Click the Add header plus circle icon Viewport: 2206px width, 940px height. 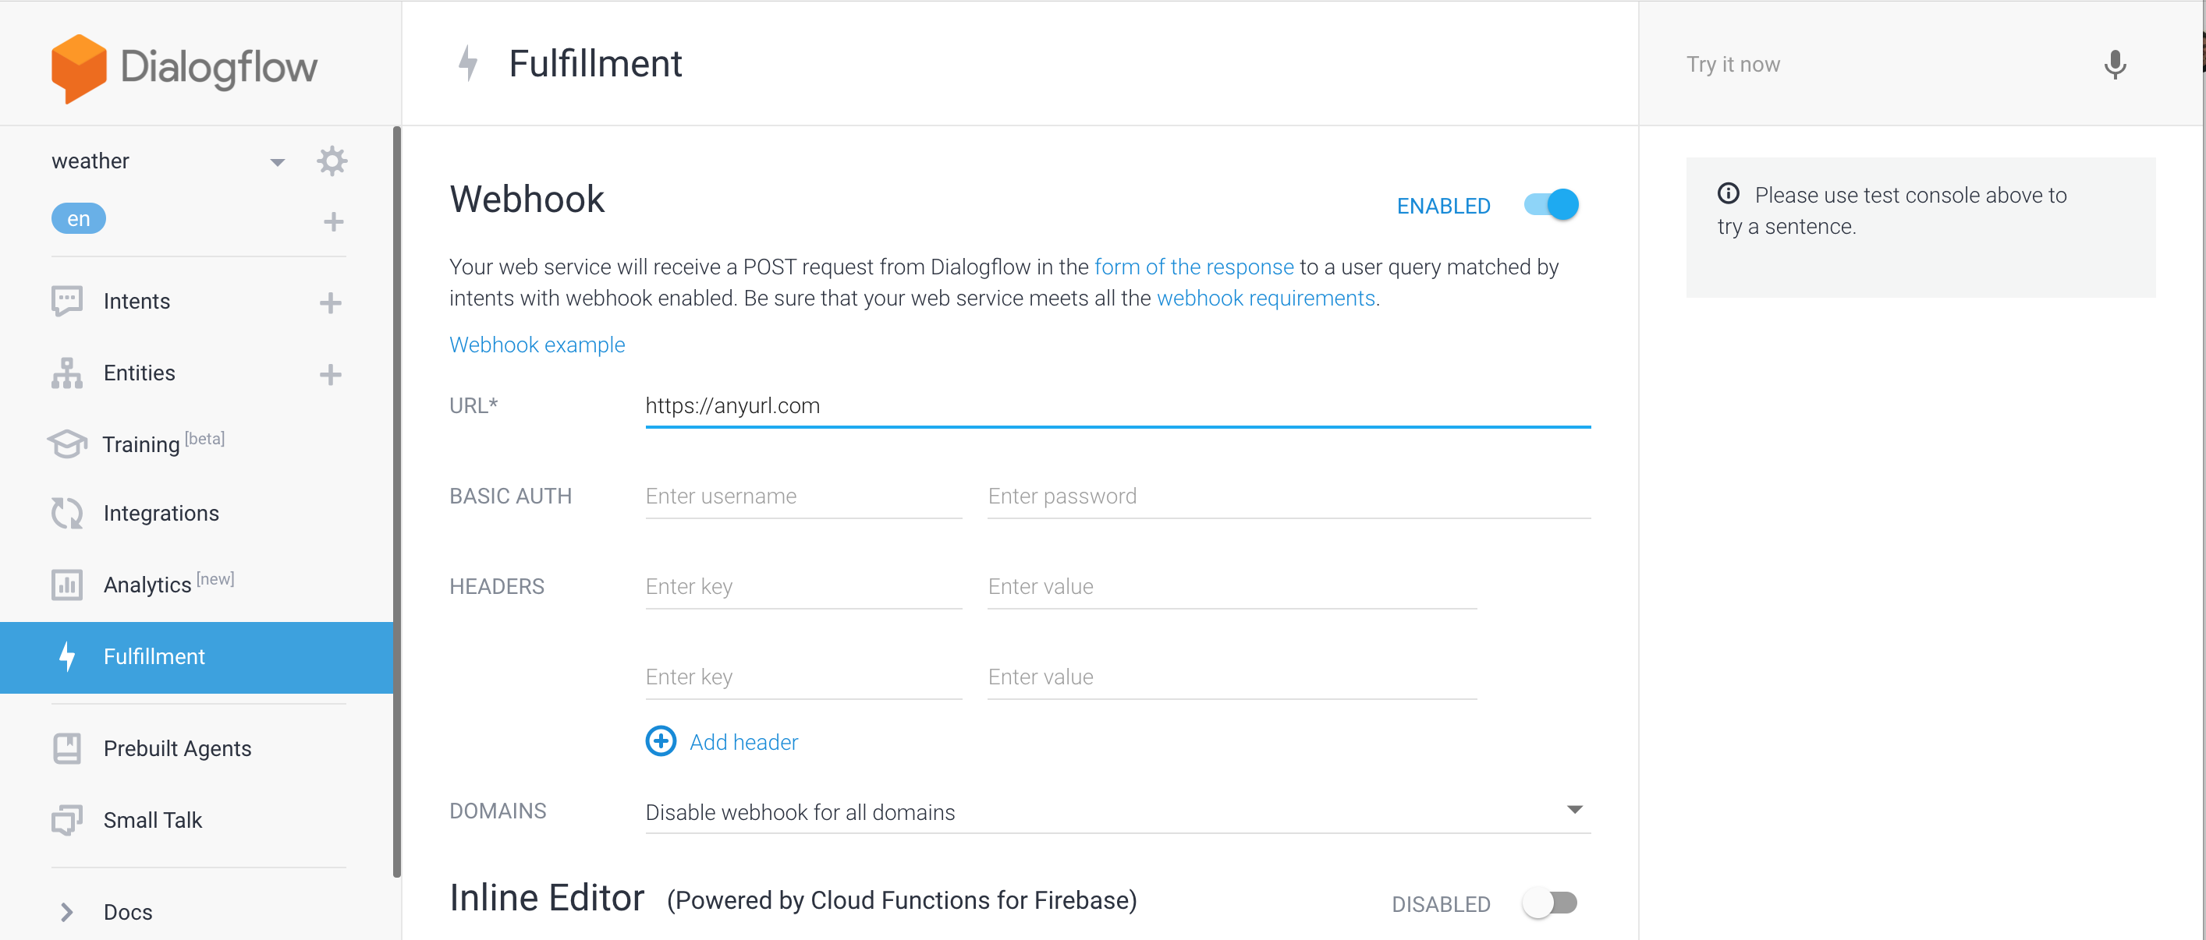pos(660,741)
